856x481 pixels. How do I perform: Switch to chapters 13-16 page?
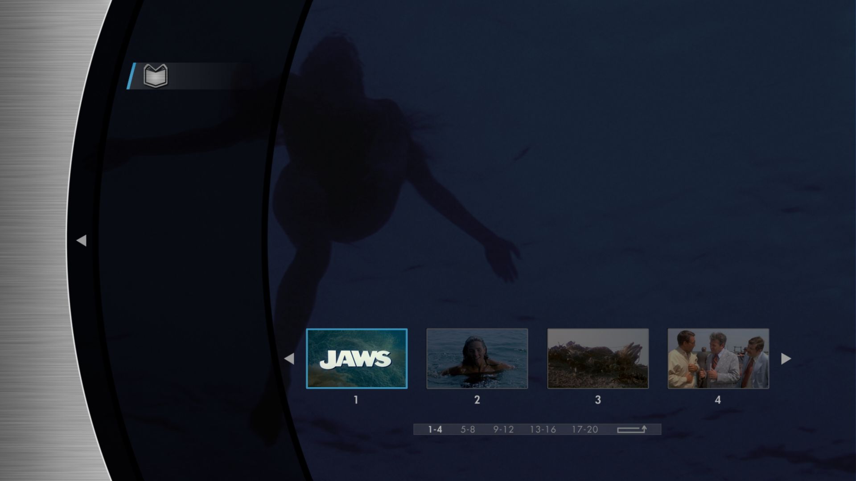point(543,429)
